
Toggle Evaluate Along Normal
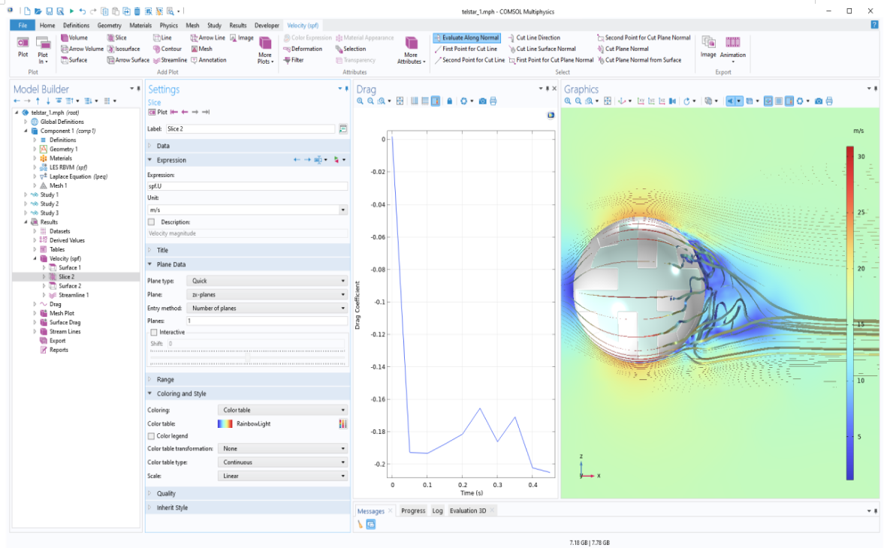tap(466, 38)
